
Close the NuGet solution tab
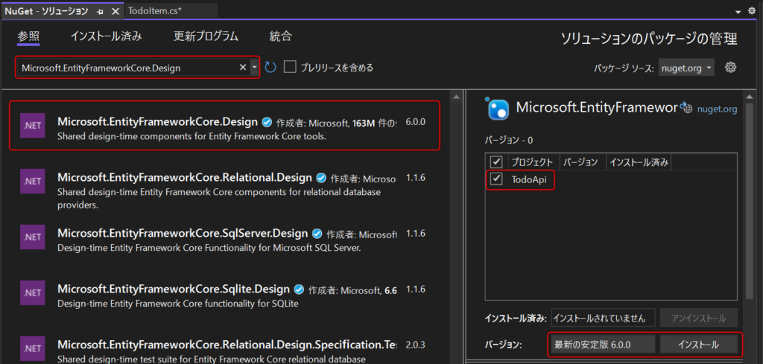coord(115,11)
